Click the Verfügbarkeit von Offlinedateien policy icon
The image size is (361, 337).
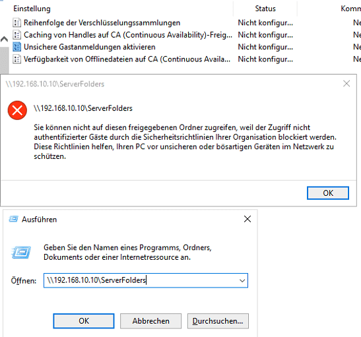click(16, 59)
